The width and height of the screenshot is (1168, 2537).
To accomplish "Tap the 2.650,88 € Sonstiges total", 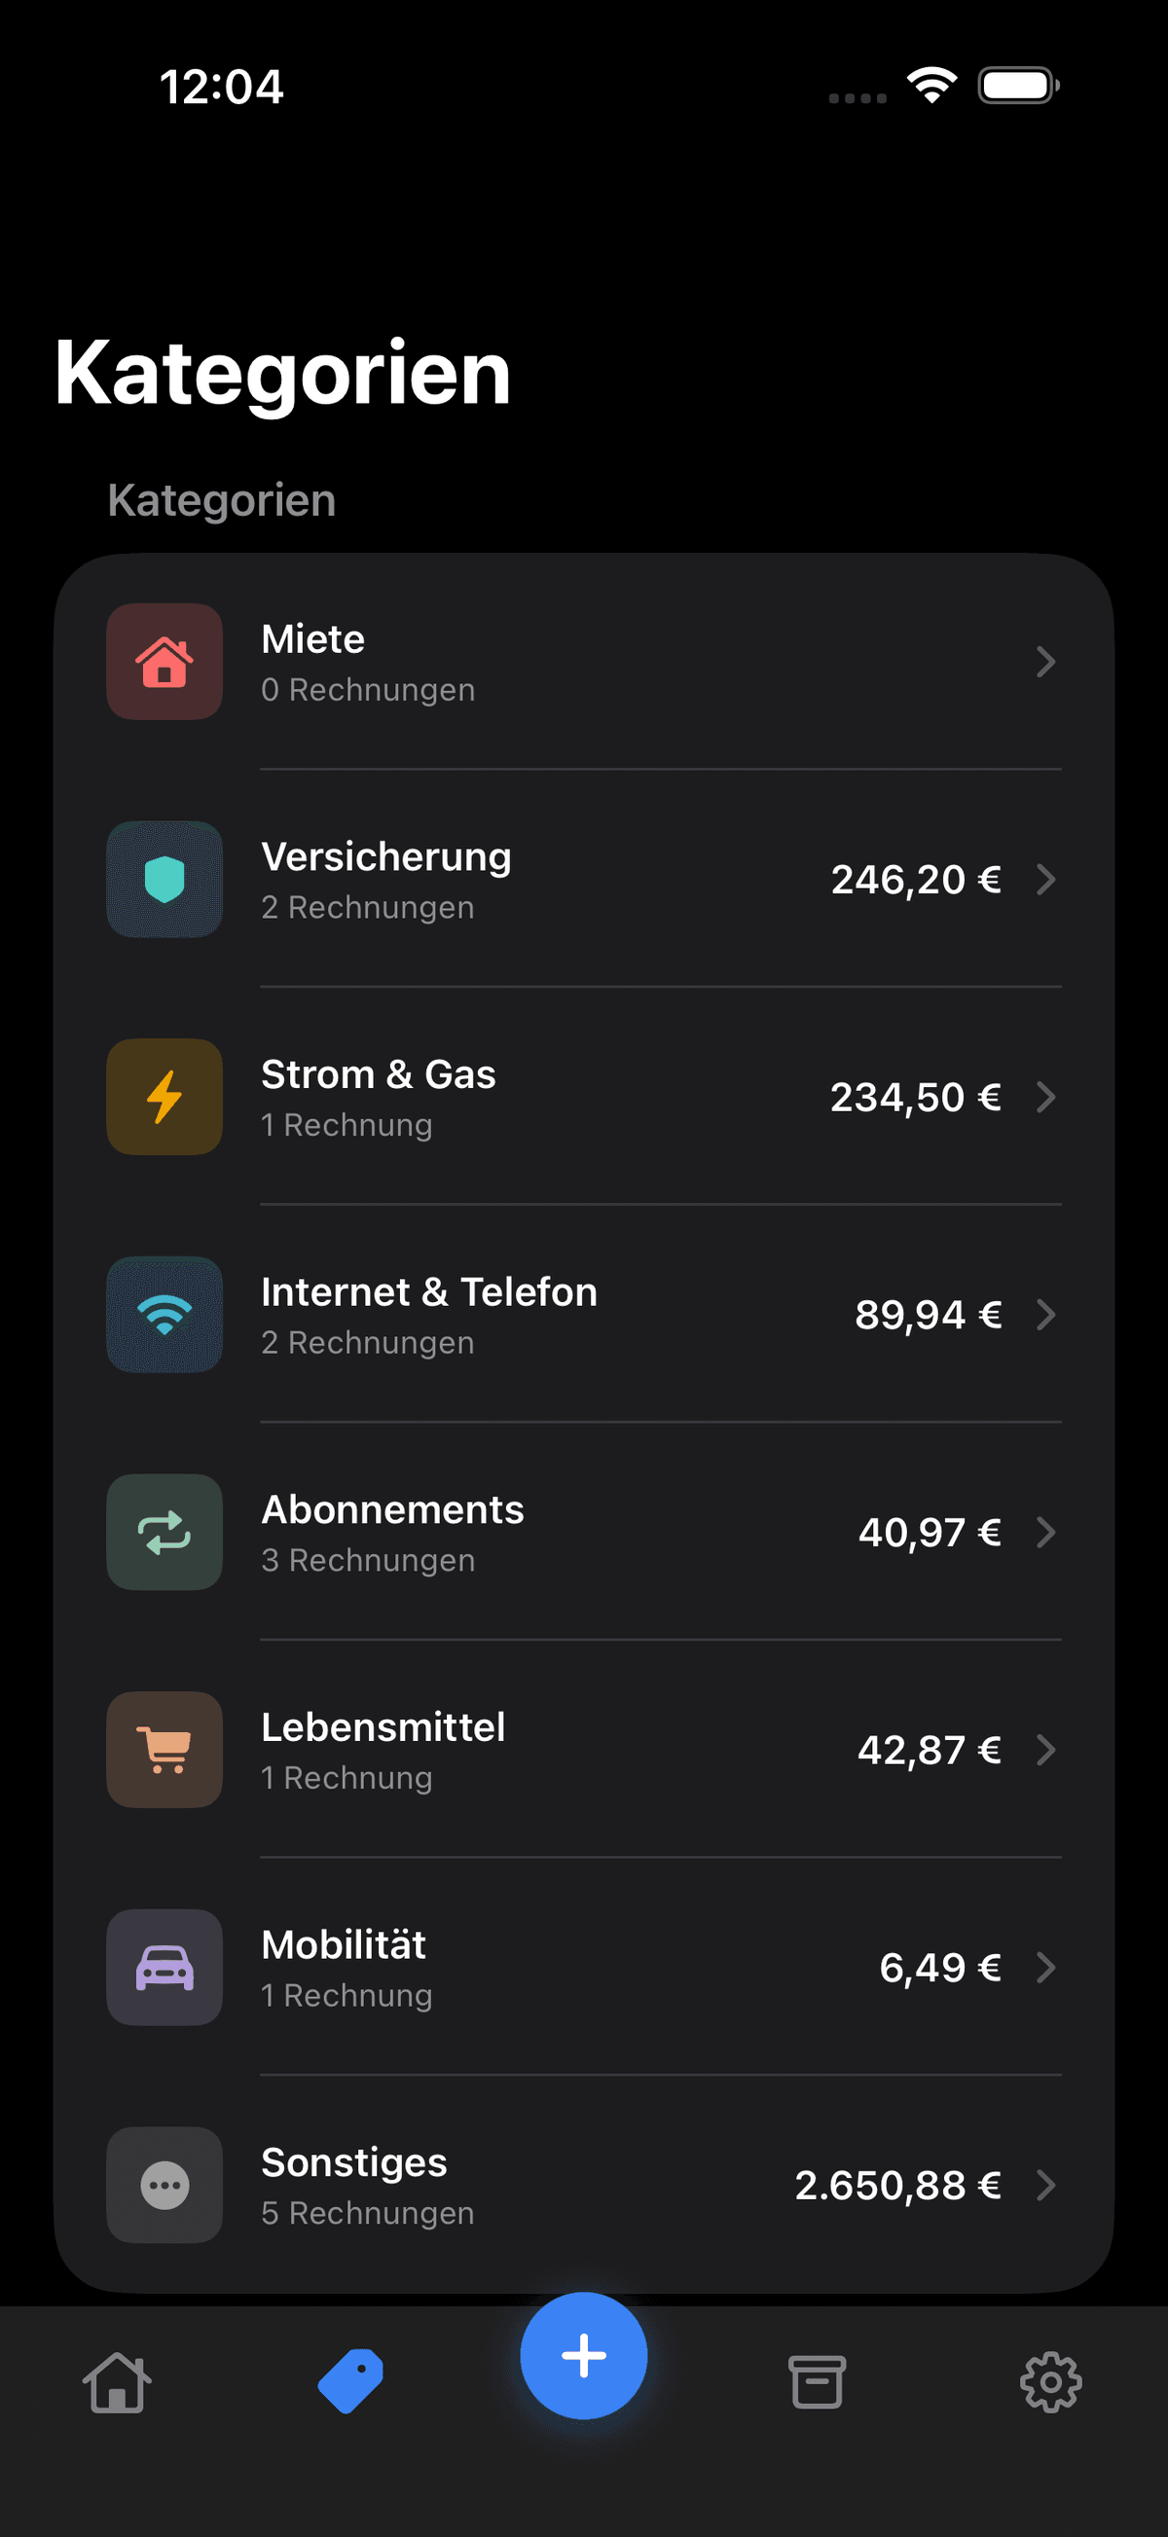I will [898, 2186].
